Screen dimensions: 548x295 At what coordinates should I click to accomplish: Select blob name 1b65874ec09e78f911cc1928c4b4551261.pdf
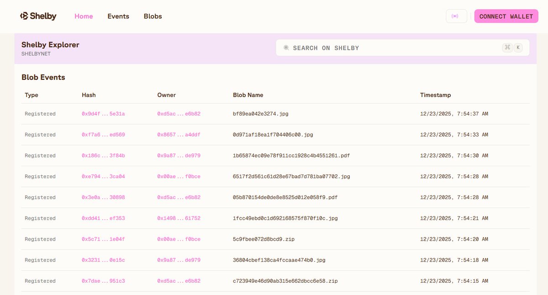point(291,156)
